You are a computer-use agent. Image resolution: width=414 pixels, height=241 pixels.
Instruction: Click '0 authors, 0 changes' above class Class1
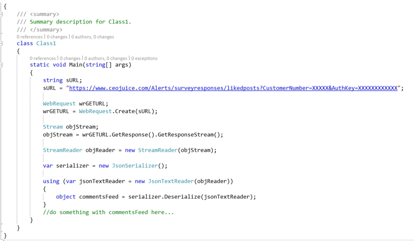[x=92, y=37]
